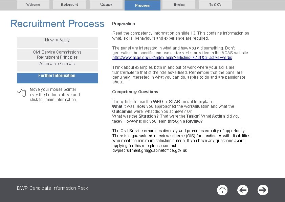
Task: Select the highlighted Process tab icon area
Action: click(142, 5)
